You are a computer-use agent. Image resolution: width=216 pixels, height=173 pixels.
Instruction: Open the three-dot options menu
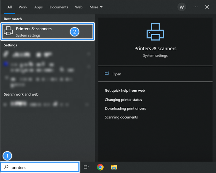click(x=195, y=7)
